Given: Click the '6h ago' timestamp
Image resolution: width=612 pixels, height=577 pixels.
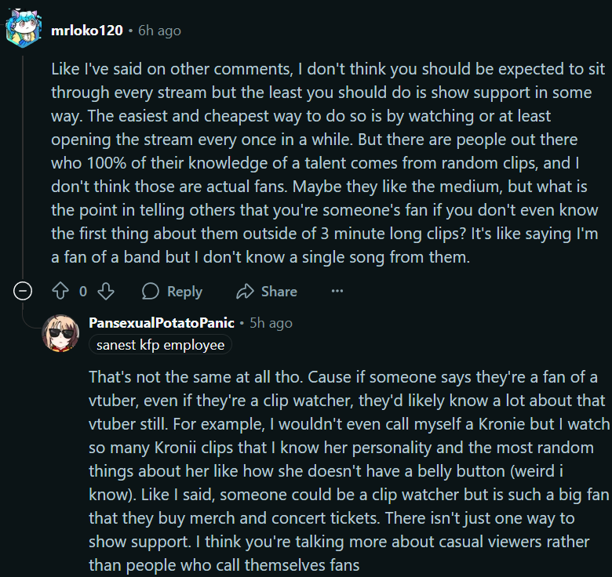Looking at the screenshot, I should click(x=159, y=31).
